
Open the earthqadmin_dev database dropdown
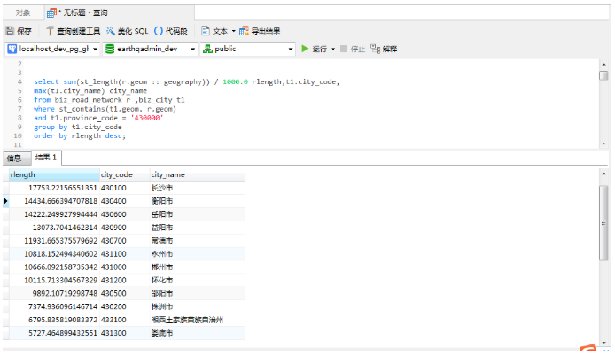point(192,49)
